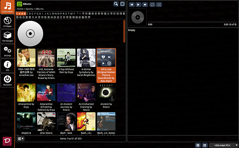Play the All Is Lost album
This screenshot has height=148, width=239.
click(103, 63)
